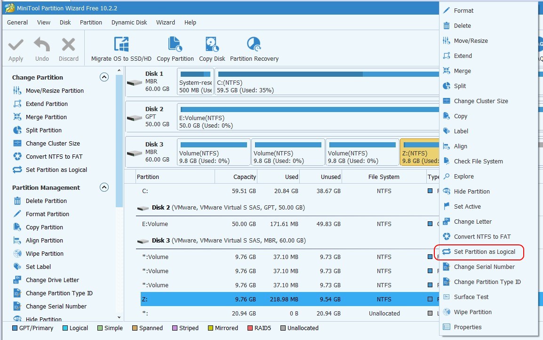
Task: Choose Check File System in context menu
Action: point(488,162)
